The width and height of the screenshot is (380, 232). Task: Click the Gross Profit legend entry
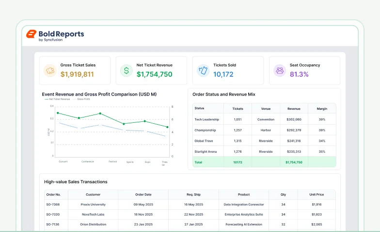(x=81, y=99)
